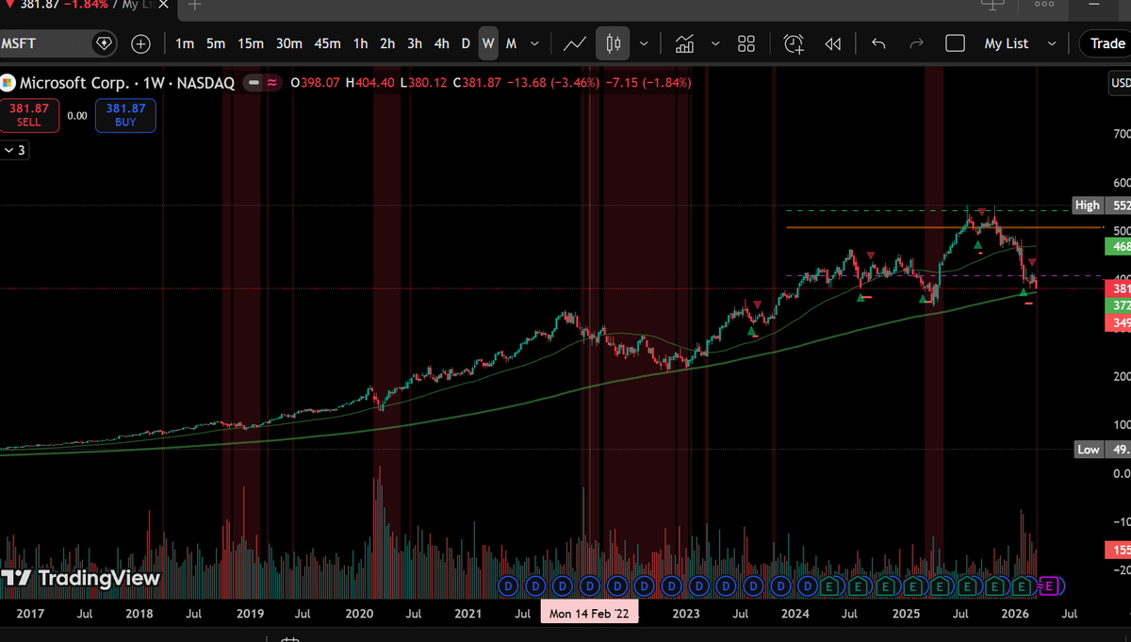Create a price alert with the clock icon
Viewport: 1131px width, 642px height.
[x=794, y=43]
